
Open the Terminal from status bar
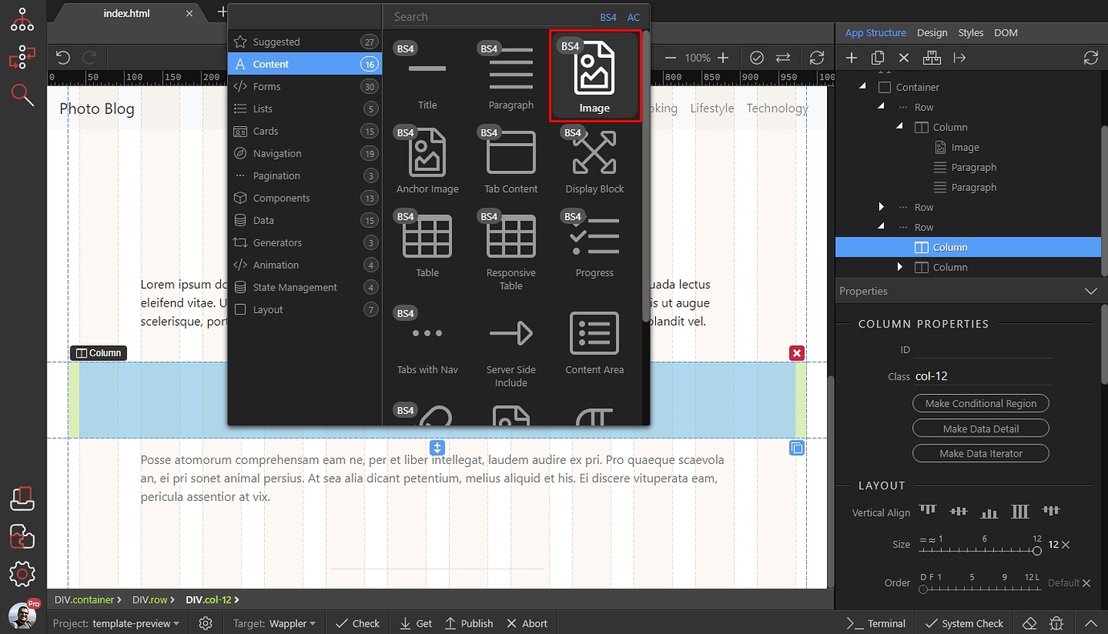pyautogui.click(x=876, y=622)
